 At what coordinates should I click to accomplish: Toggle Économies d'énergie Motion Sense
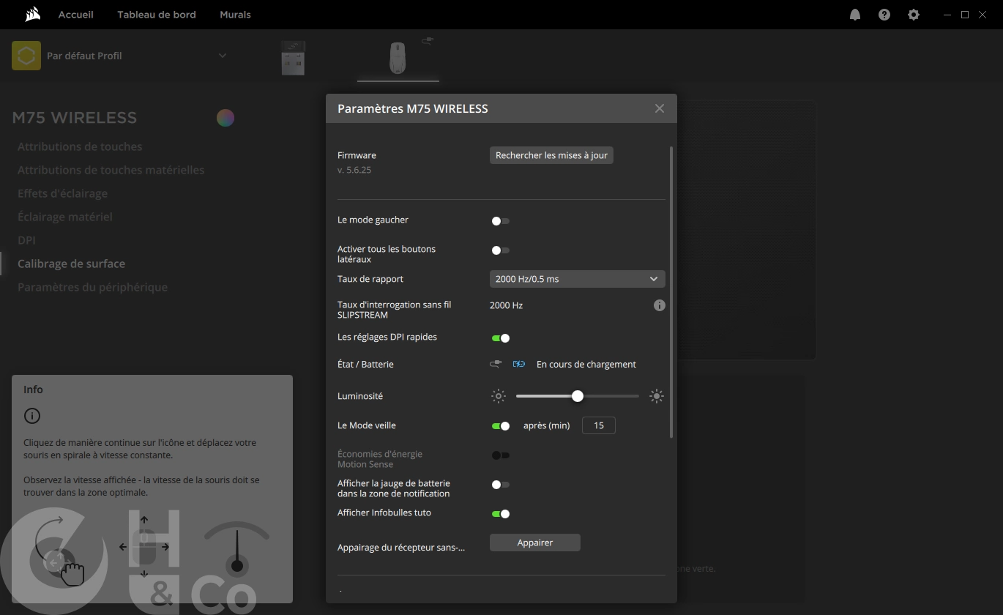pos(501,455)
